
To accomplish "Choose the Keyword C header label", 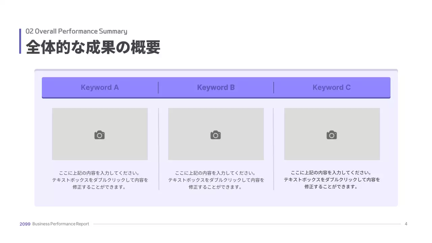I will tap(332, 87).
